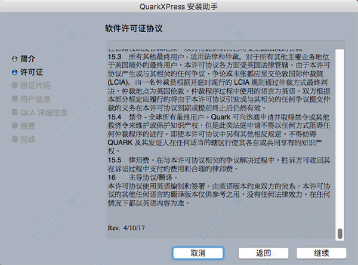Viewport: 358px width, 265px height.
Task: Click the gray bullet beside 用户信息
Action: click(x=14, y=98)
